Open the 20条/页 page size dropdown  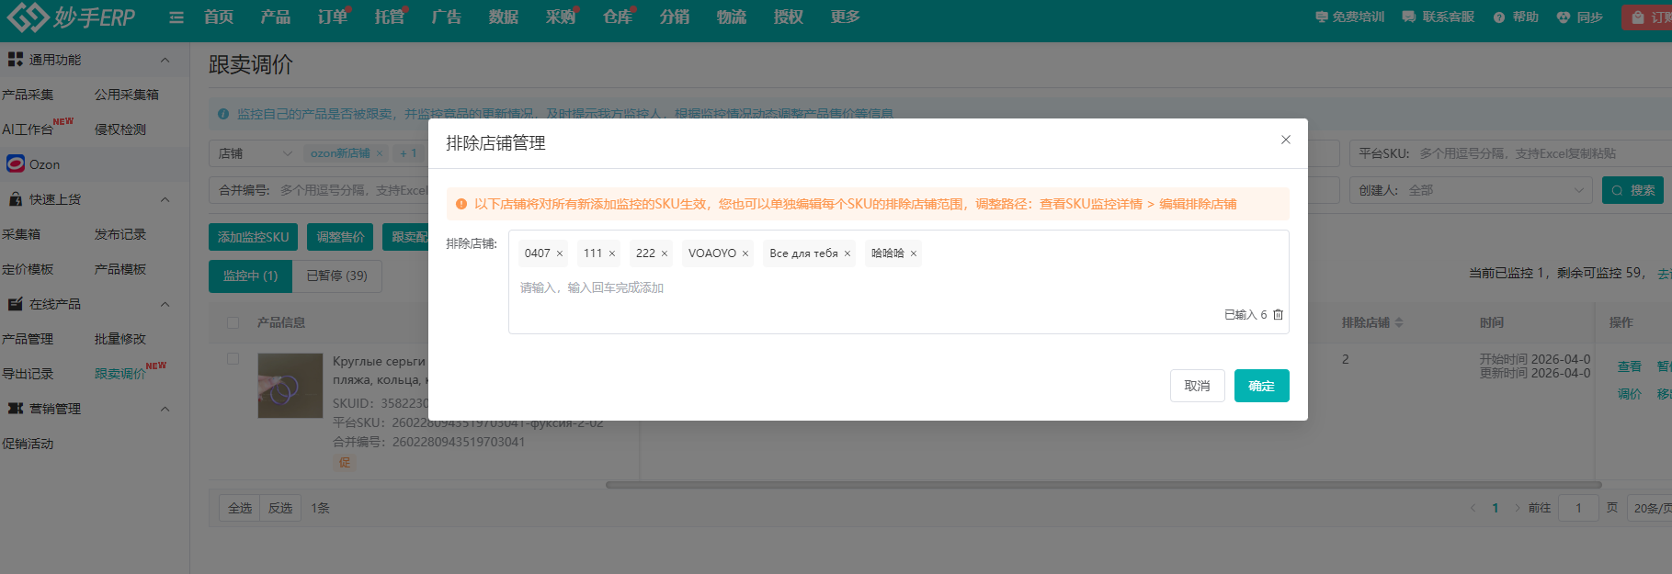click(x=1650, y=508)
